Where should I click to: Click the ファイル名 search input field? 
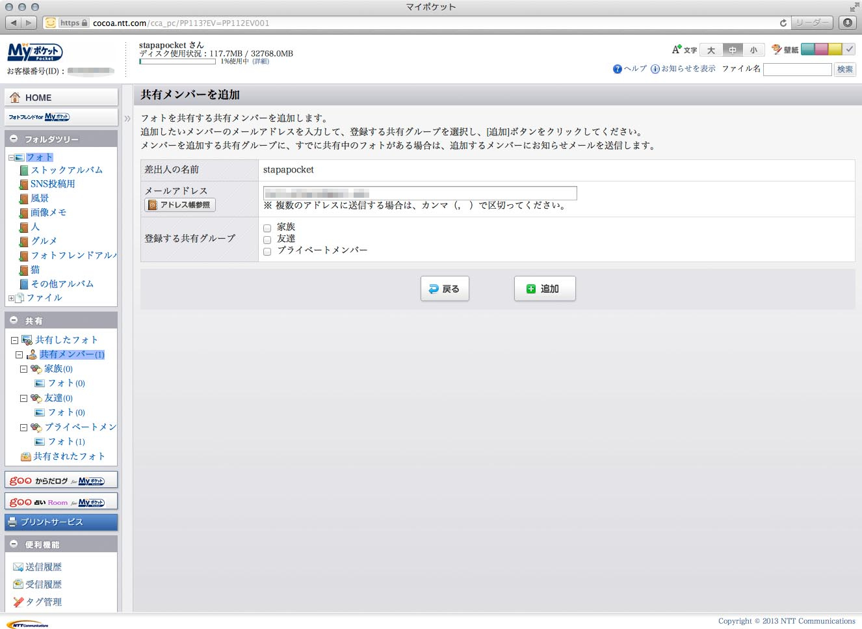pyautogui.click(x=797, y=69)
